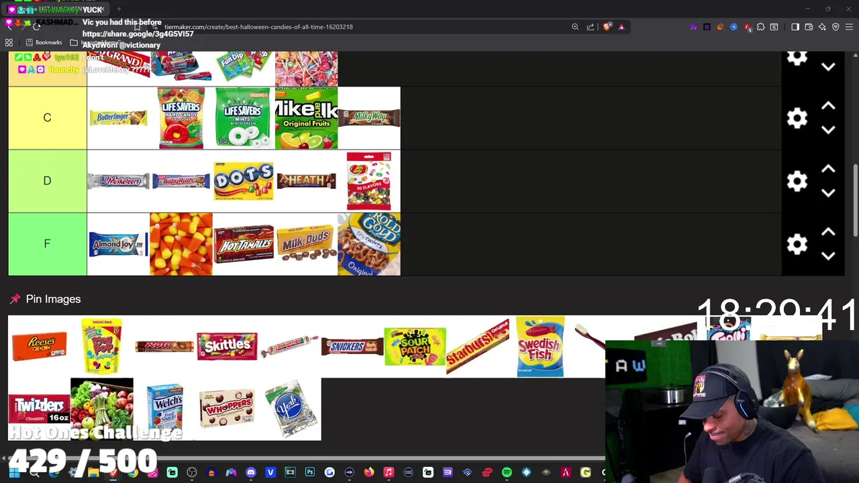Pick the Heath bar in tier D
The height and width of the screenshot is (483, 859).
click(x=306, y=181)
